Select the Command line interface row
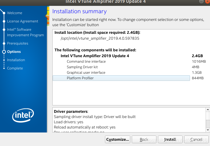This screenshot has width=210, height=146. tap(86, 61)
